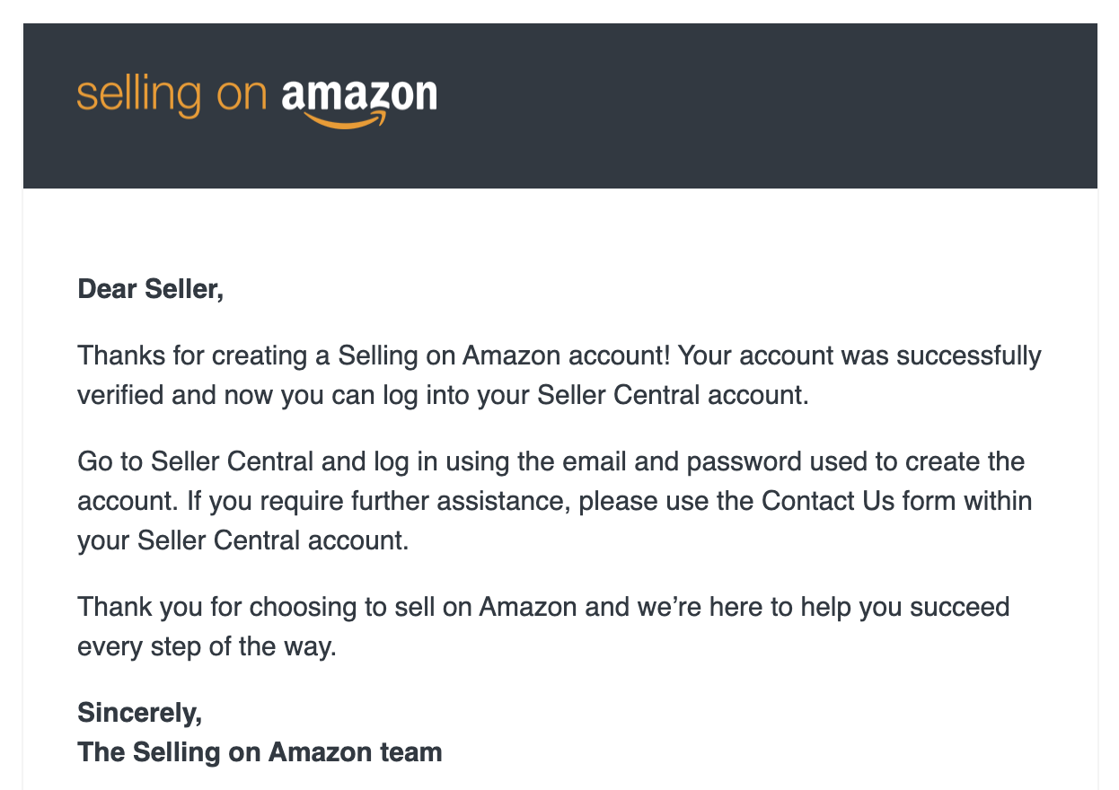The image size is (1119, 790).
Task: Select the "Dear Seller," greeting
Action: (x=151, y=289)
